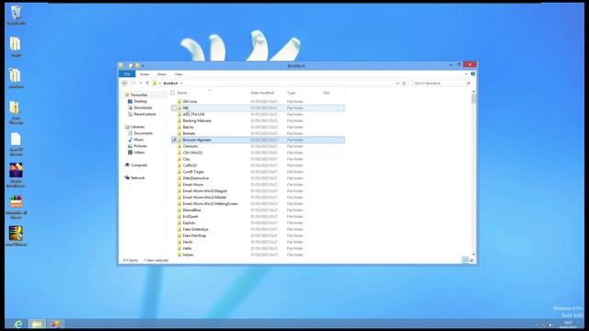
Task: Click folder icon of EternalBlue row
Action: pyautogui.click(x=179, y=210)
